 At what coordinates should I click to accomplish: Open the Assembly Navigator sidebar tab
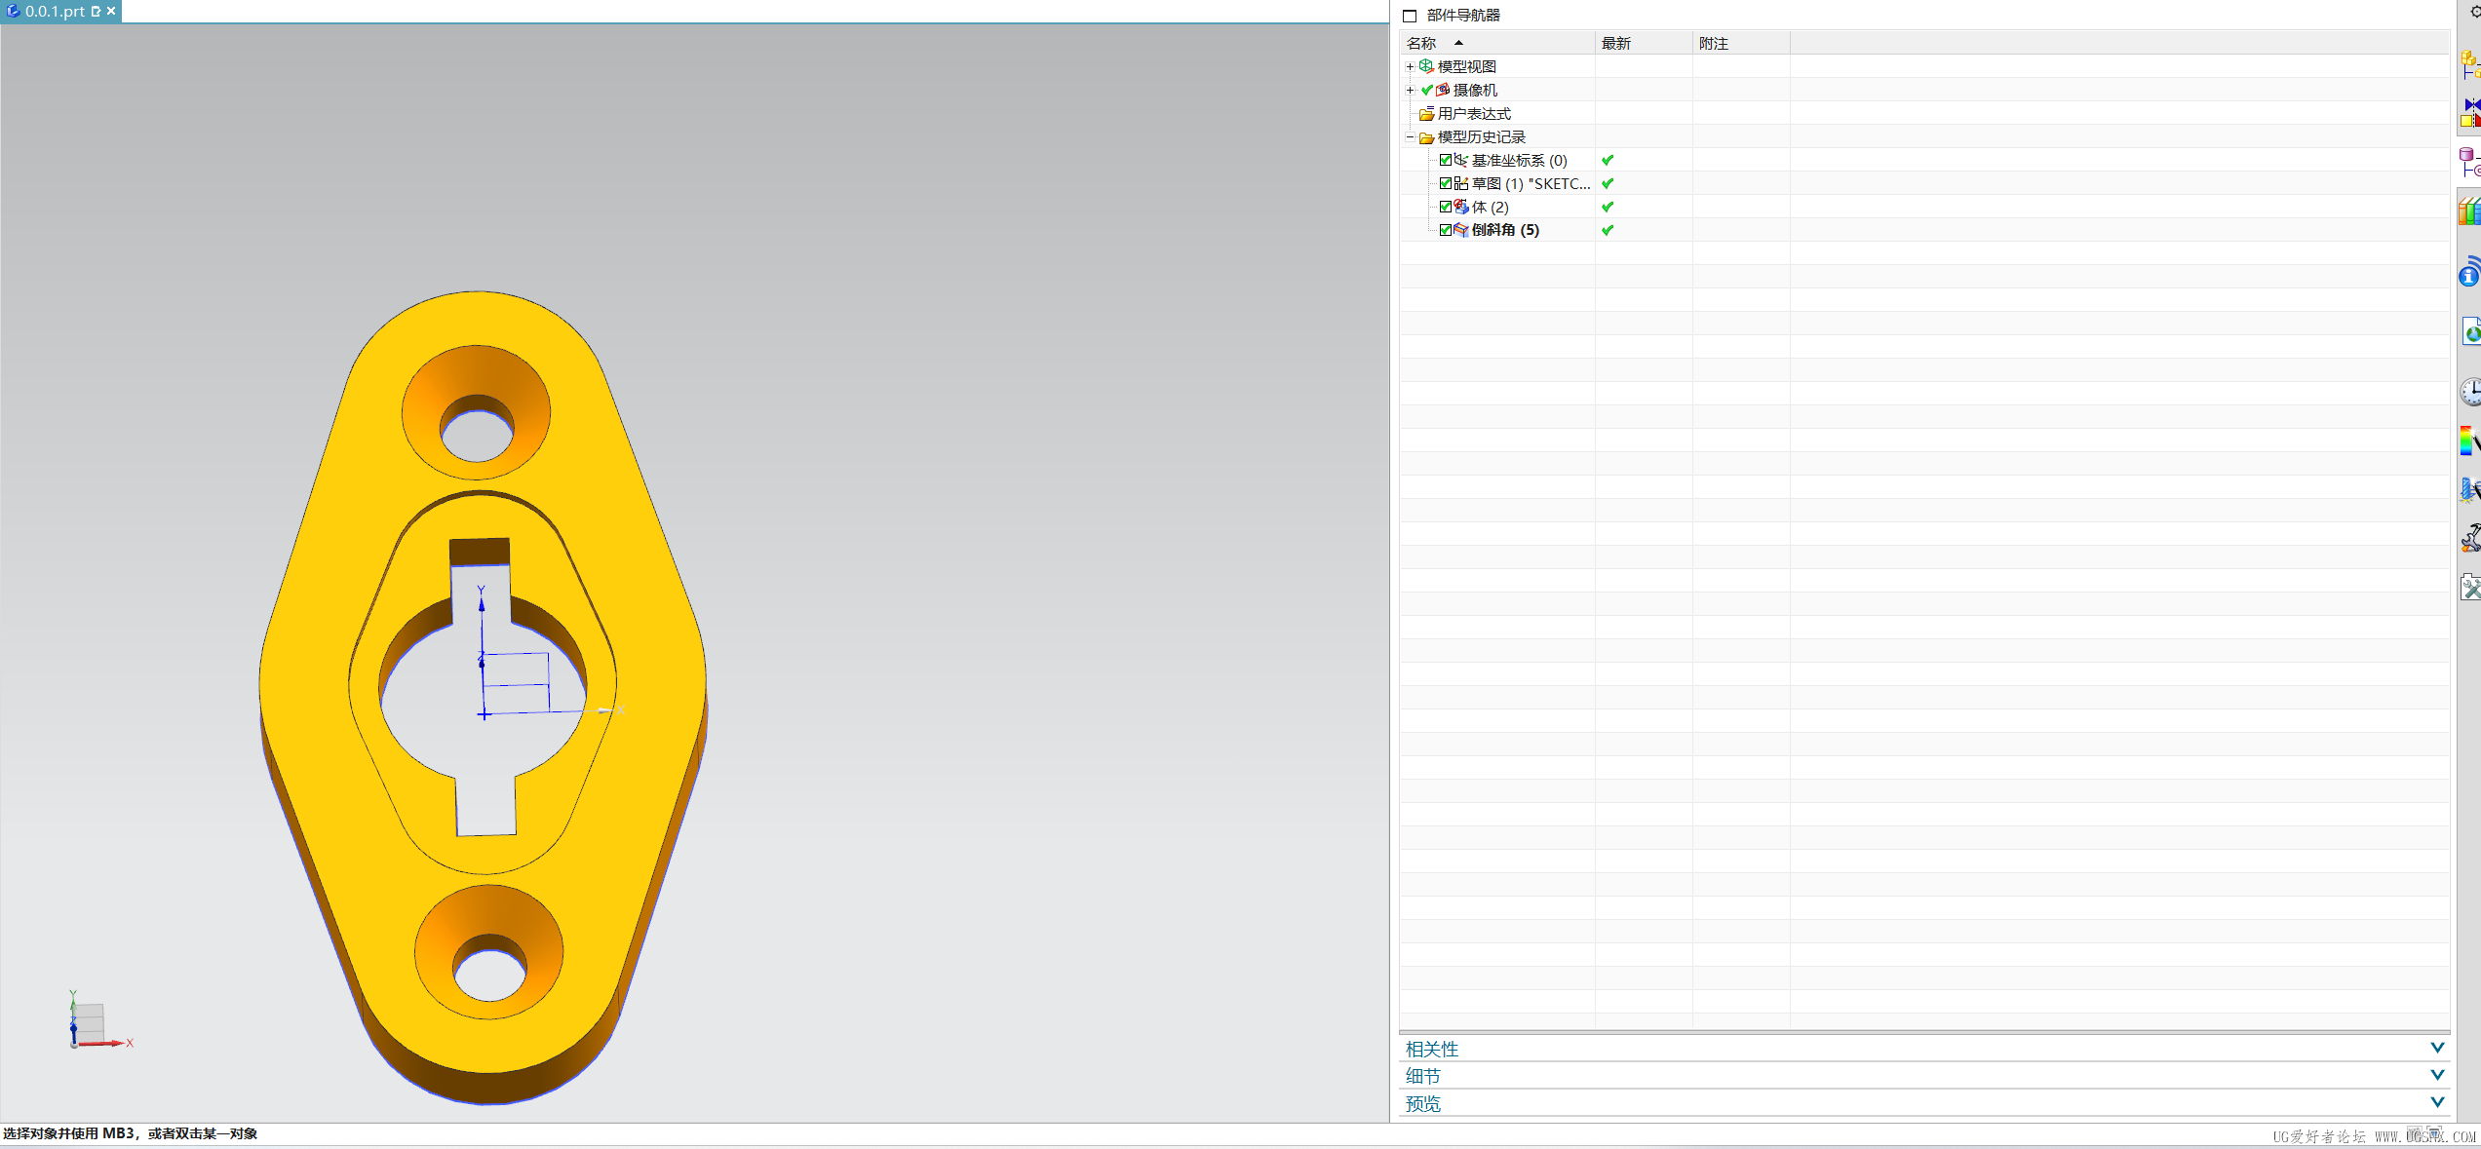click(2471, 65)
